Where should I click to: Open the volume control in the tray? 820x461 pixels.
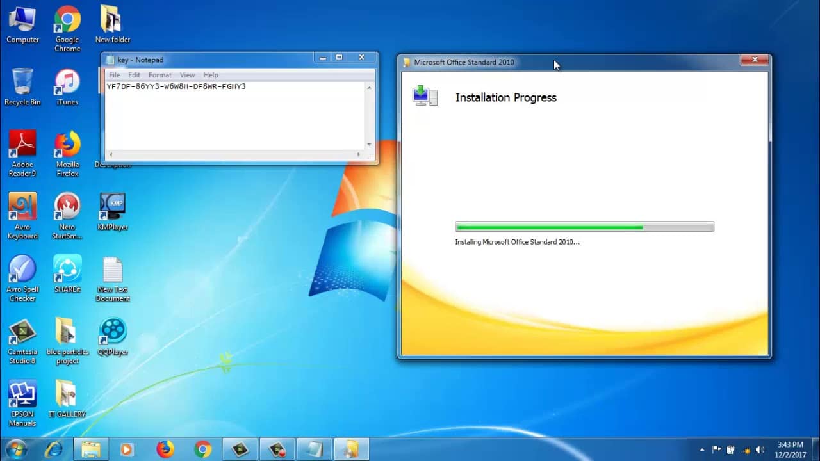(760, 449)
